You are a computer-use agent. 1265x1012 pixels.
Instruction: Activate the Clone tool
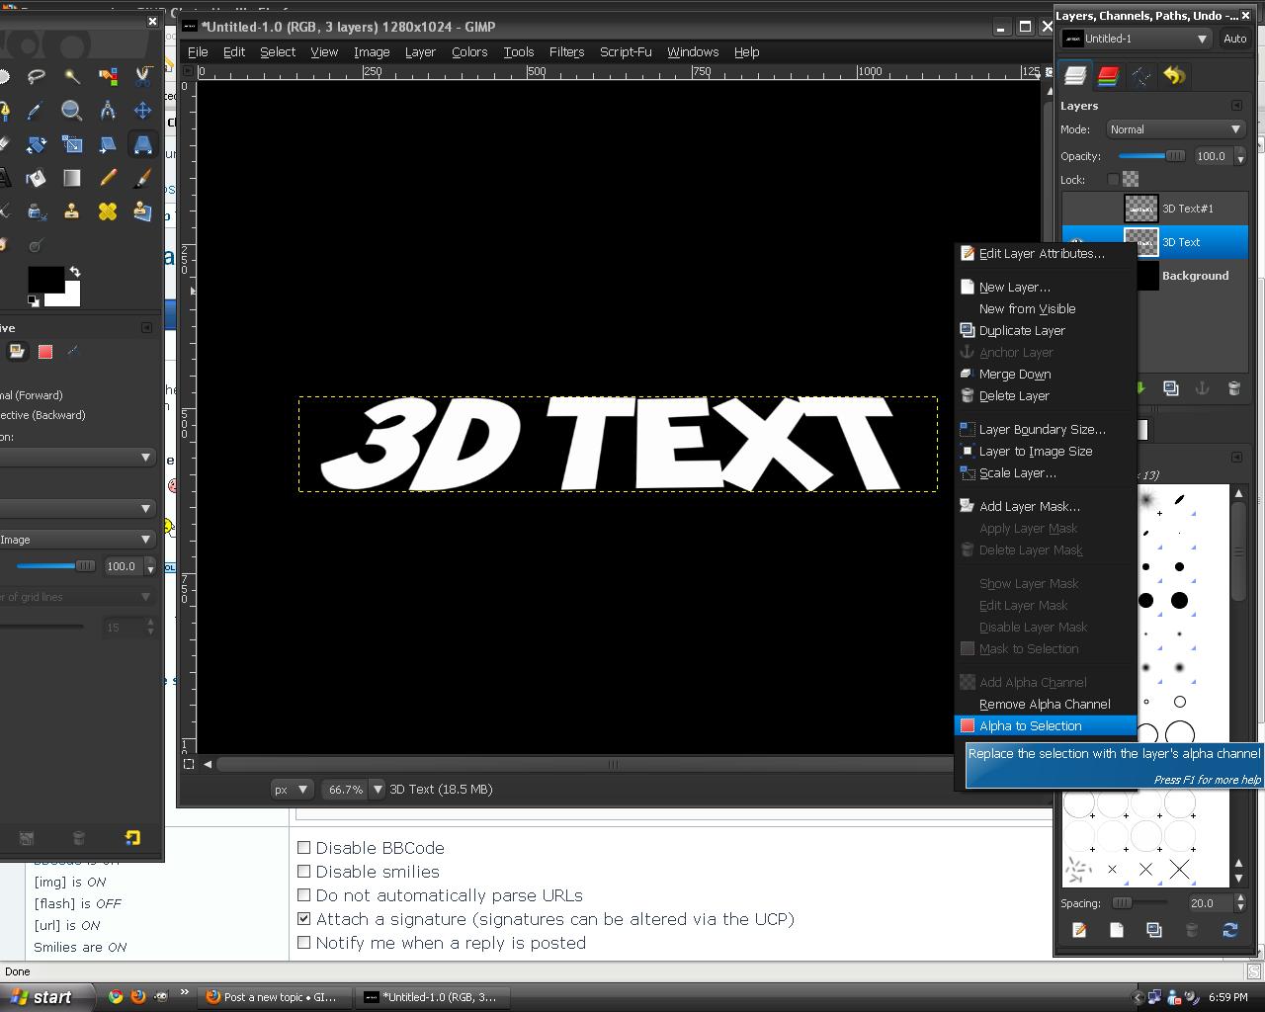point(71,211)
